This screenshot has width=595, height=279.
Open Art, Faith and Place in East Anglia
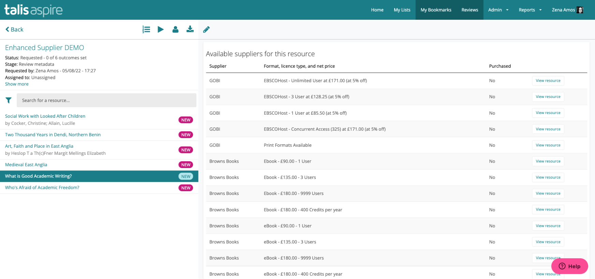[x=39, y=146]
